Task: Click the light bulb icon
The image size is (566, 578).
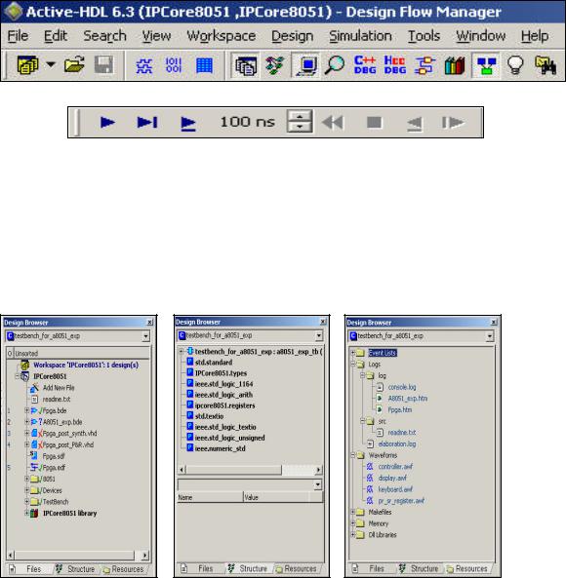Action: [515, 65]
